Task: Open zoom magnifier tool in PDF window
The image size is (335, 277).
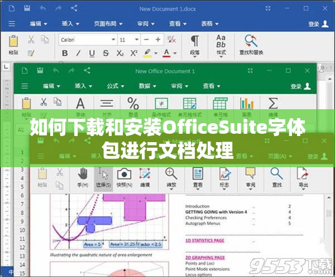Action: [171, 179]
